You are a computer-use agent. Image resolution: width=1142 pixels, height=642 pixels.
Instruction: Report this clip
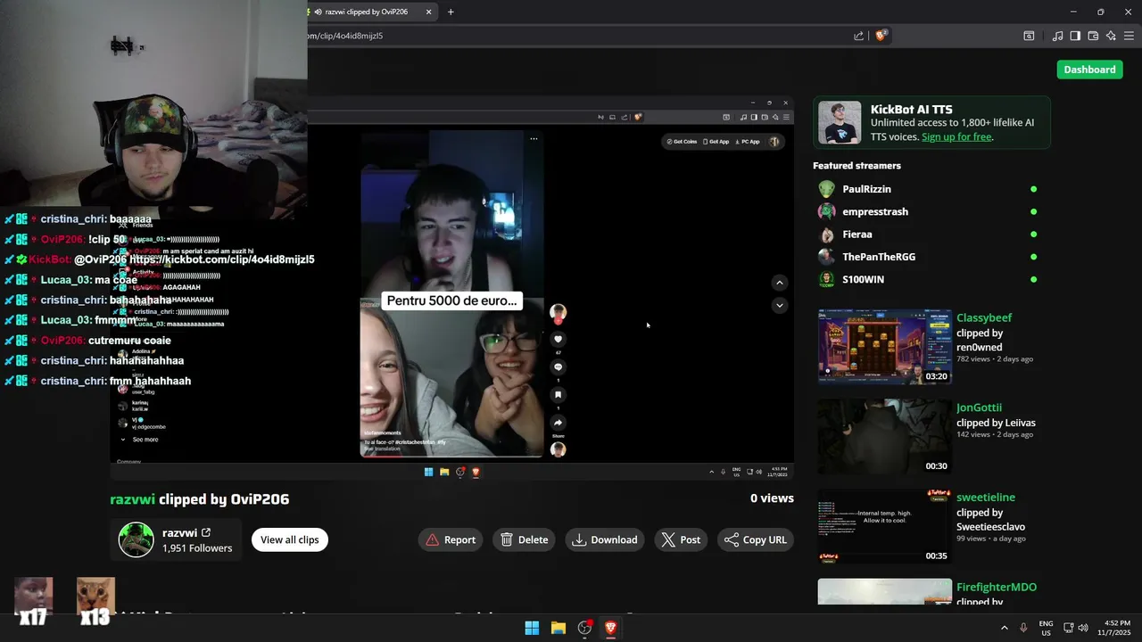pyautogui.click(x=451, y=539)
